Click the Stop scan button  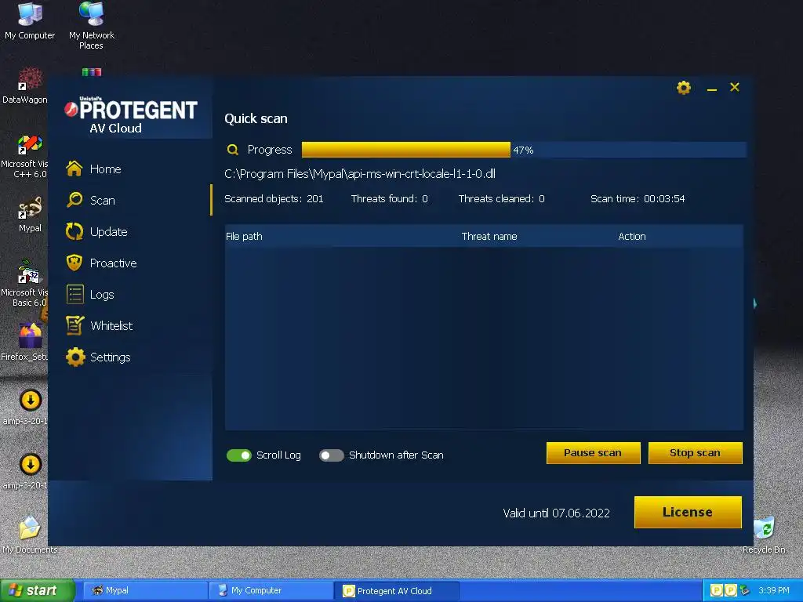(x=695, y=453)
